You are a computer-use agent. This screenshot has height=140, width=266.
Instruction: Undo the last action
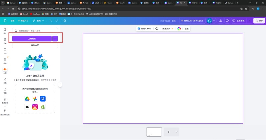tap(51, 21)
